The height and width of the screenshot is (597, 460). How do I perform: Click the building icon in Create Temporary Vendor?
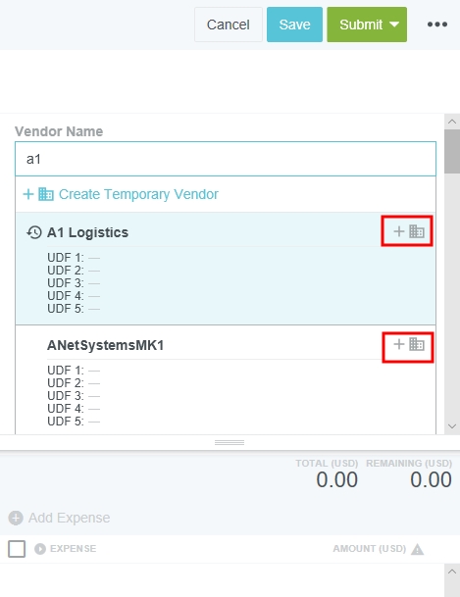[46, 194]
